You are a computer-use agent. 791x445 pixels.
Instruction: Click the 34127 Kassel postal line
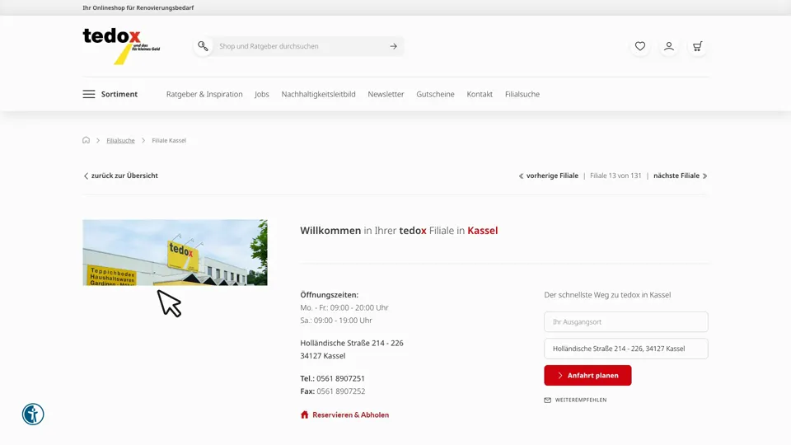(323, 356)
